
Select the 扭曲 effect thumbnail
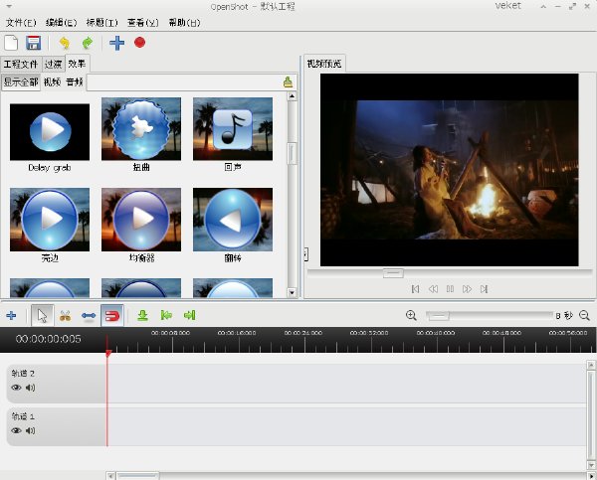pos(141,129)
